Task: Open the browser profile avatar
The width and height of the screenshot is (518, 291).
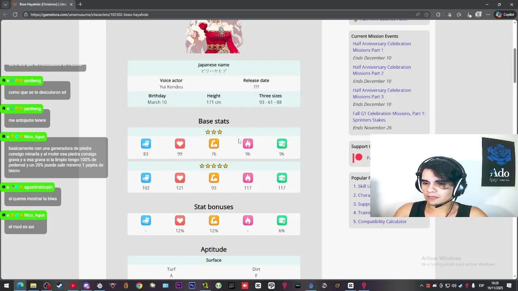Action: [478, 15]
